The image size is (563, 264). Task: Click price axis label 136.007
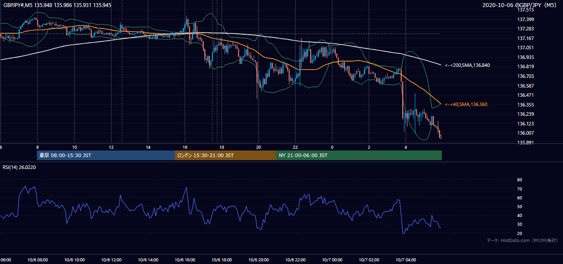[526, 133]
